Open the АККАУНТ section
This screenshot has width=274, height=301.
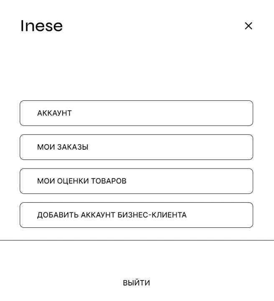[136, 113]
